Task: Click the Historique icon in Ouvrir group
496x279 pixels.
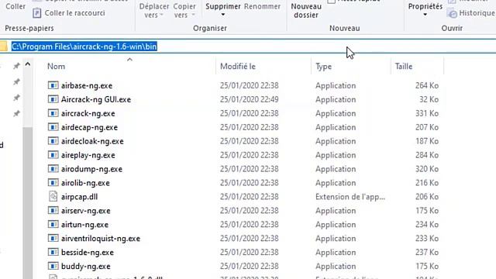Action: [x=453, y=13]
